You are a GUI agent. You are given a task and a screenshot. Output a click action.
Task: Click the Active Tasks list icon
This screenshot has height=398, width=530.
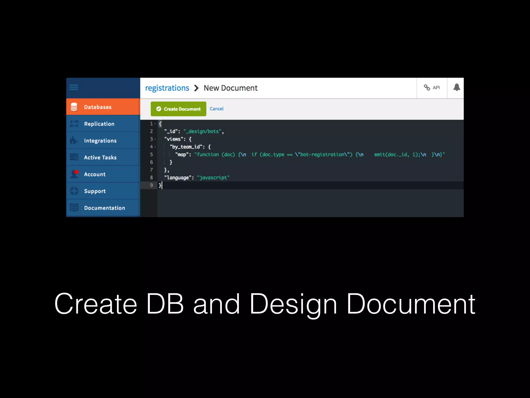pyautogui.click(x=74, y=157)
